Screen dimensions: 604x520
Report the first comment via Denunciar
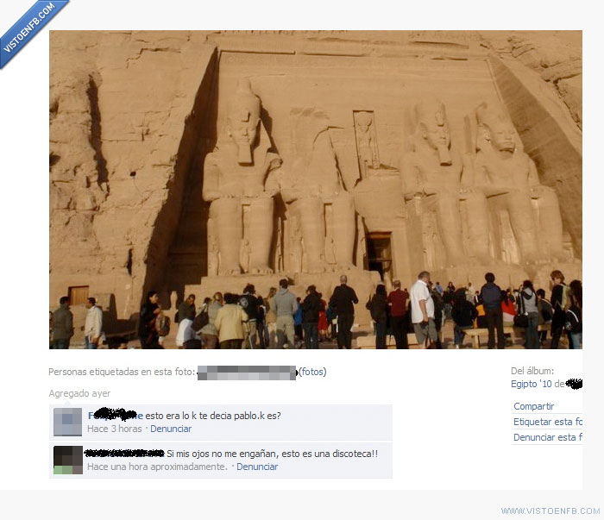[x=171, y=429]
